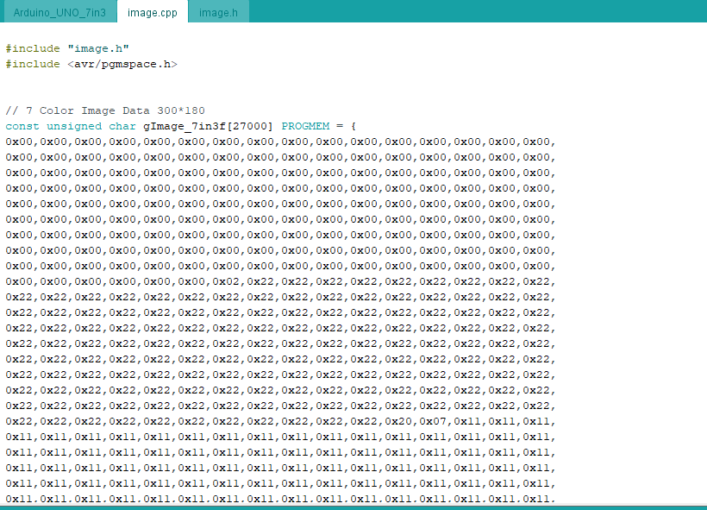Click the 0x02 value in the data
The image size is (707, 510).
(226, 281)
